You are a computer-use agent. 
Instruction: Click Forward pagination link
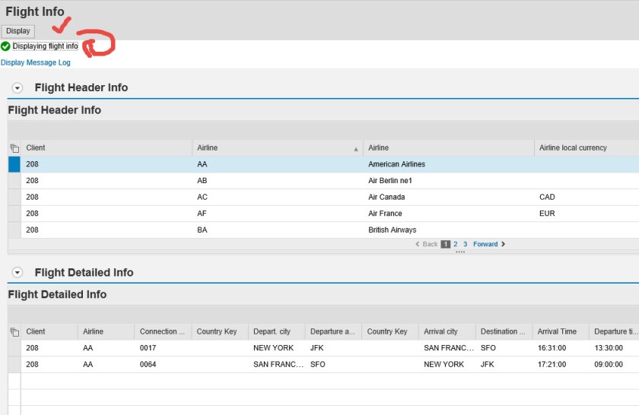485,244
